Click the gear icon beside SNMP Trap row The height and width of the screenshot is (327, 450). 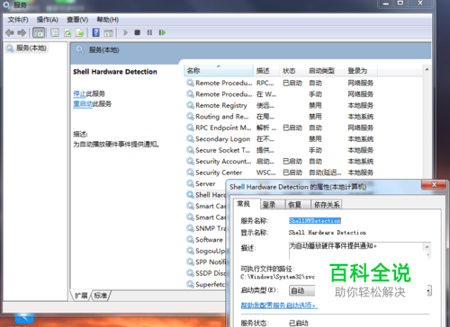click(190, 228)
